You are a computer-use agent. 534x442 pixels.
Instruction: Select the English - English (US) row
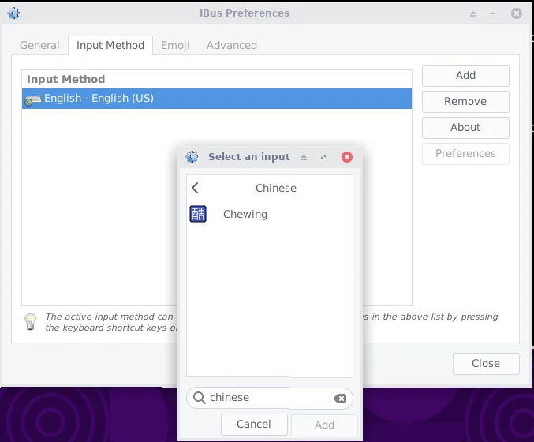tap(217, 99)
